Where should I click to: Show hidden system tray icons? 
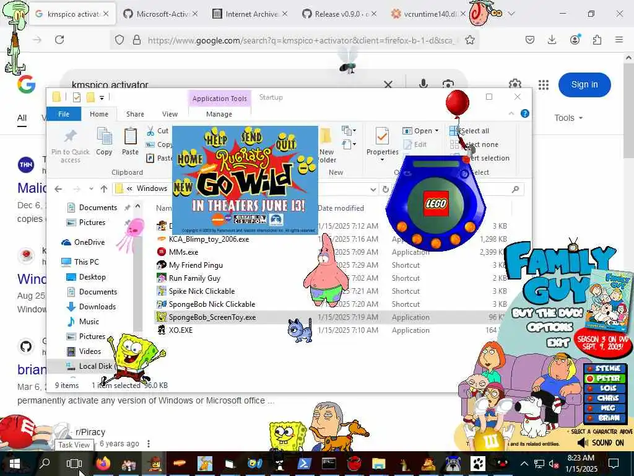coord(524,464)
